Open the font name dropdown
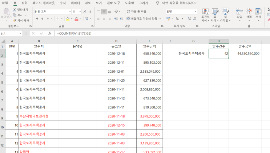The image size is (270, 153). click(70, 12)
